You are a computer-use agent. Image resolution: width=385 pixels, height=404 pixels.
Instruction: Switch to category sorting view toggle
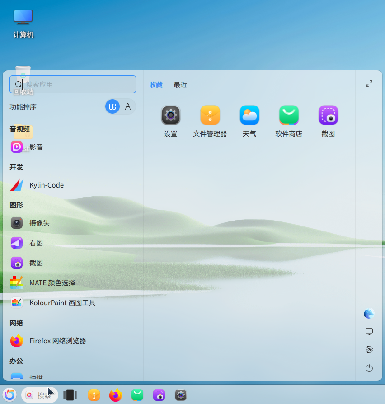click(x=113, y=106)
